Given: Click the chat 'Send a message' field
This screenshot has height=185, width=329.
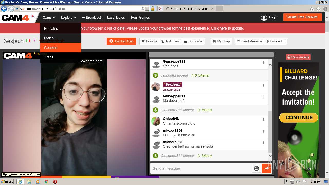Looking at the screenshot, I should pos(201,168).
